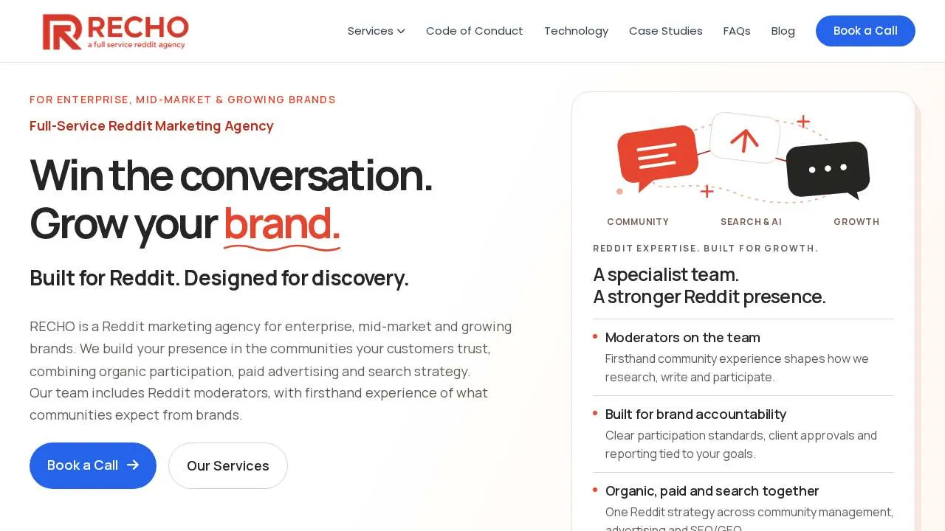Image resolution: width=945 pixels, height=531 pixels.
Task: Click the upward arrow Search & AI icon
Action: point(745,139)
